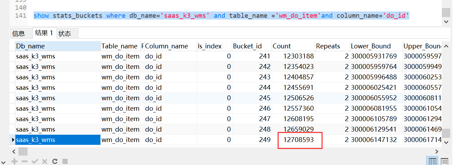
Task: Switch to form view icon
Action: [444, 161]
